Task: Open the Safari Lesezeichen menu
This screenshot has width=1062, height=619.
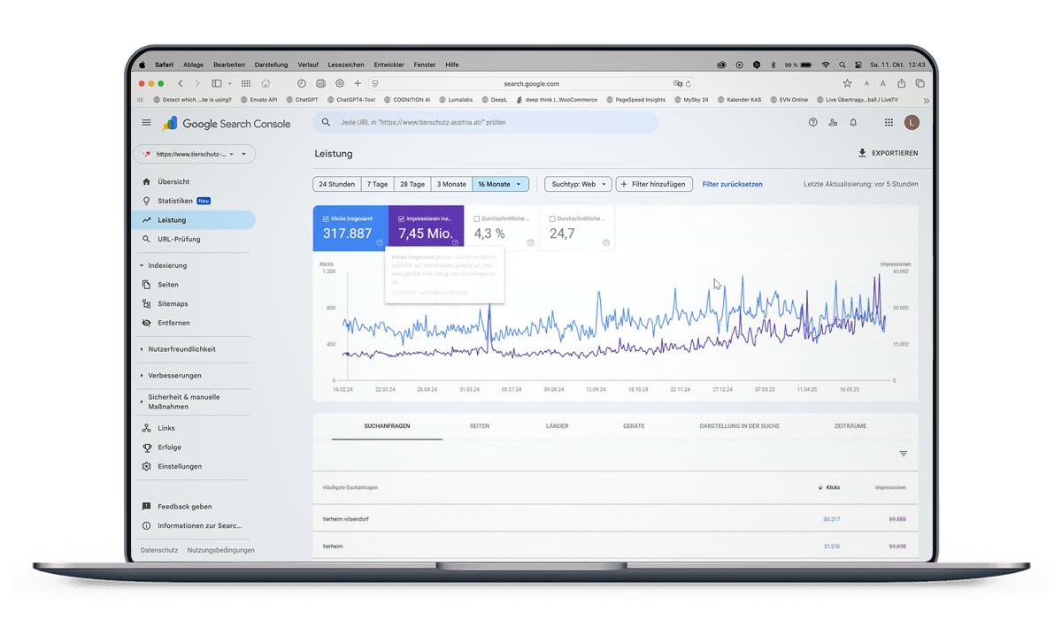Action: click(345, 64)
